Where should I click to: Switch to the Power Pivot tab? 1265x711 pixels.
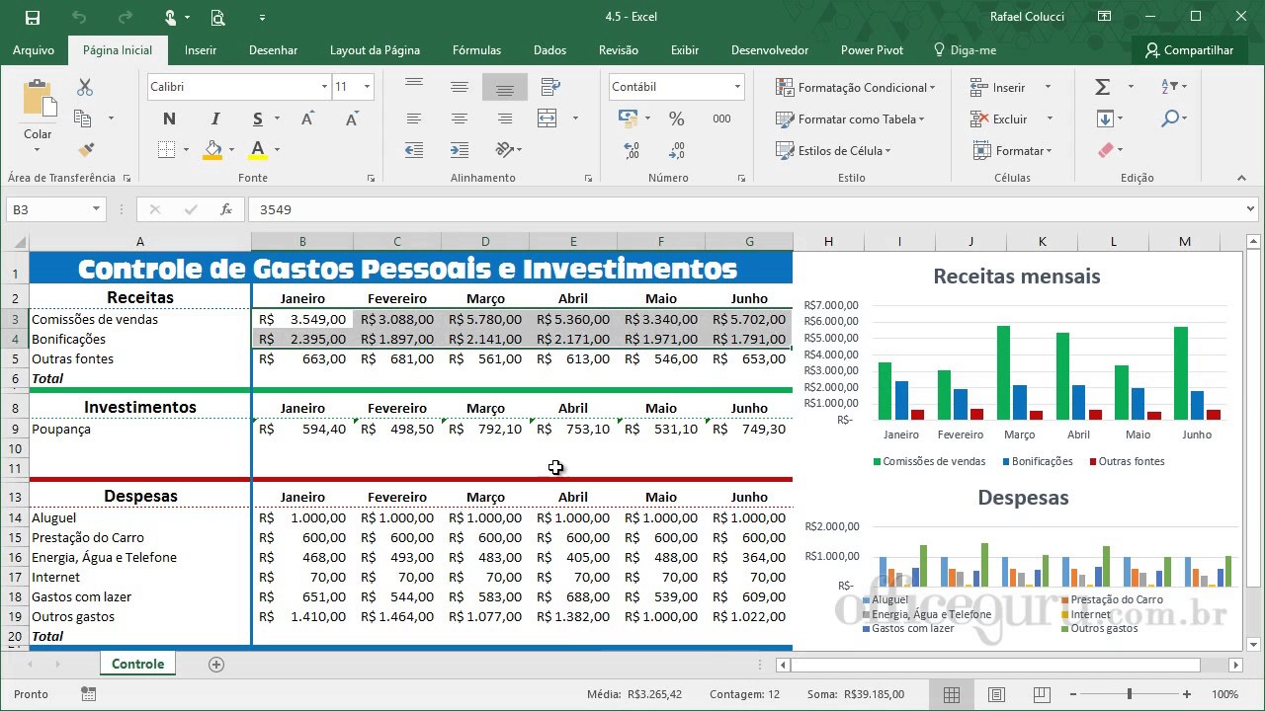point(872,50)
